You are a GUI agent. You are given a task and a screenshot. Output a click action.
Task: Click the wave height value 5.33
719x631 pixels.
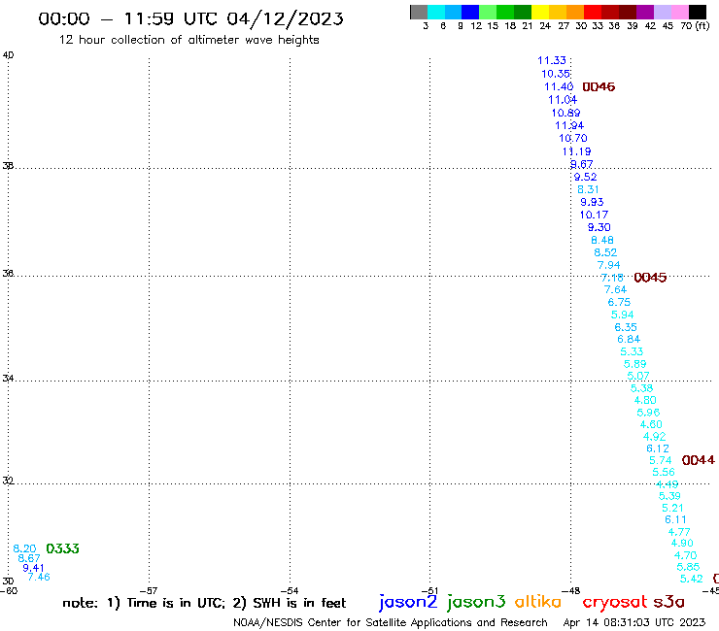pyautogui.click(x=632, y=351)
